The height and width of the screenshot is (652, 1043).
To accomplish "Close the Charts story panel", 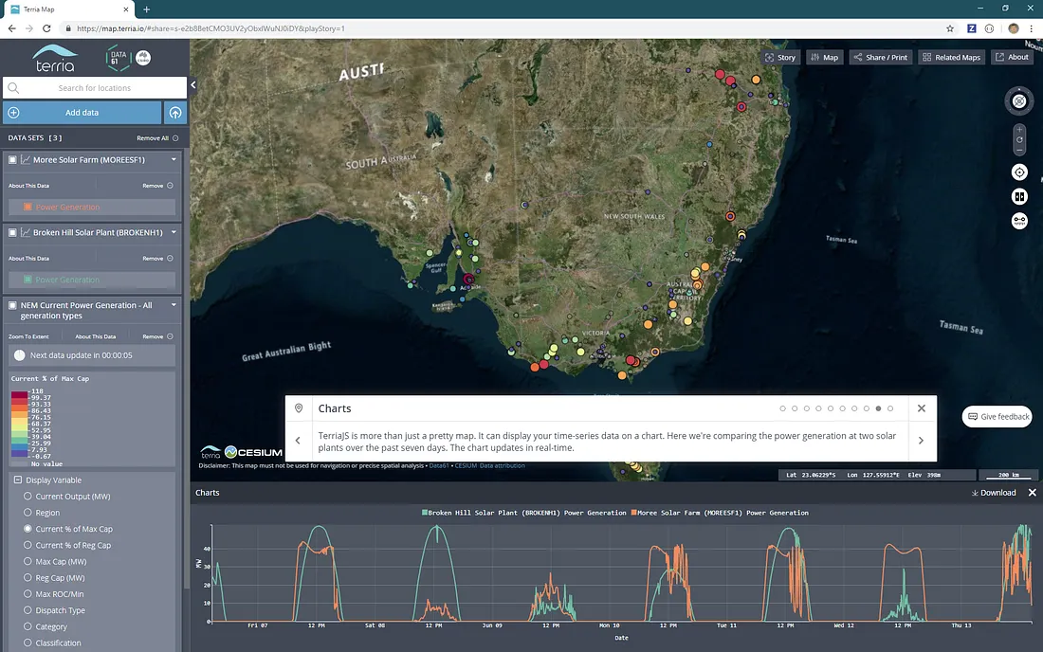I will point(921,408).
